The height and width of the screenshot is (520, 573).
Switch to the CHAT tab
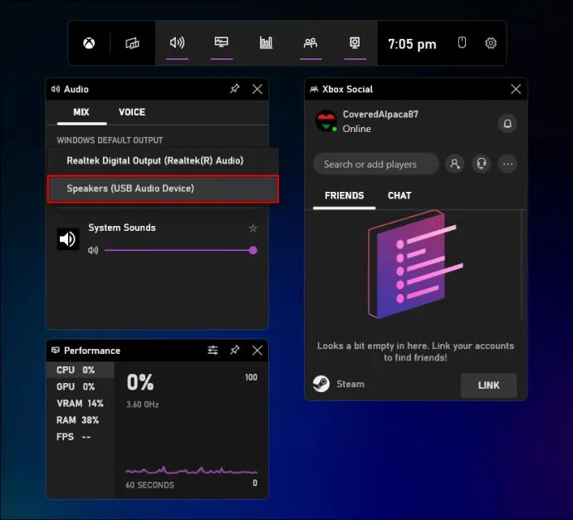pyautogui.click(x=399, y=196)
